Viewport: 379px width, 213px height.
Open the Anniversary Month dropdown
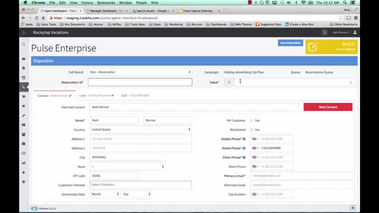point(105,194)
